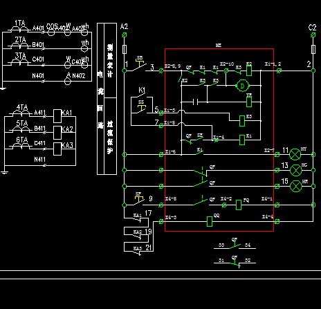321x309 pixels.
Task: Click the N402 wire label
Action: point(79,75)
